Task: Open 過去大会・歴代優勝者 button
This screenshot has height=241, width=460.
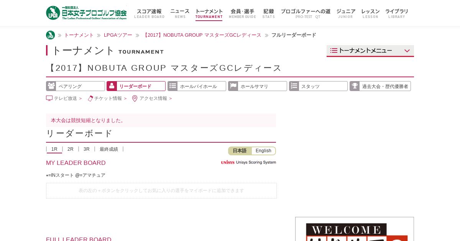Action: [380, 86]
